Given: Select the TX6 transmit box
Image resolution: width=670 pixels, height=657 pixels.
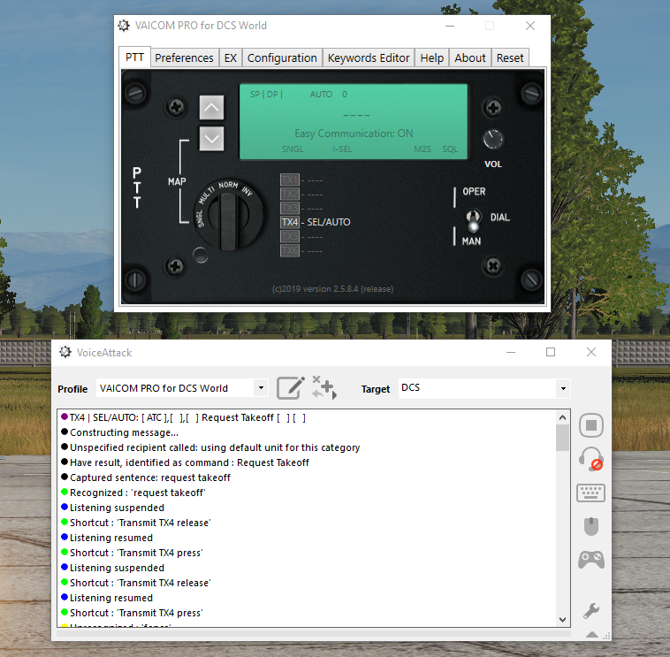Looking at the screenshot, I should (x=289, y=250).
